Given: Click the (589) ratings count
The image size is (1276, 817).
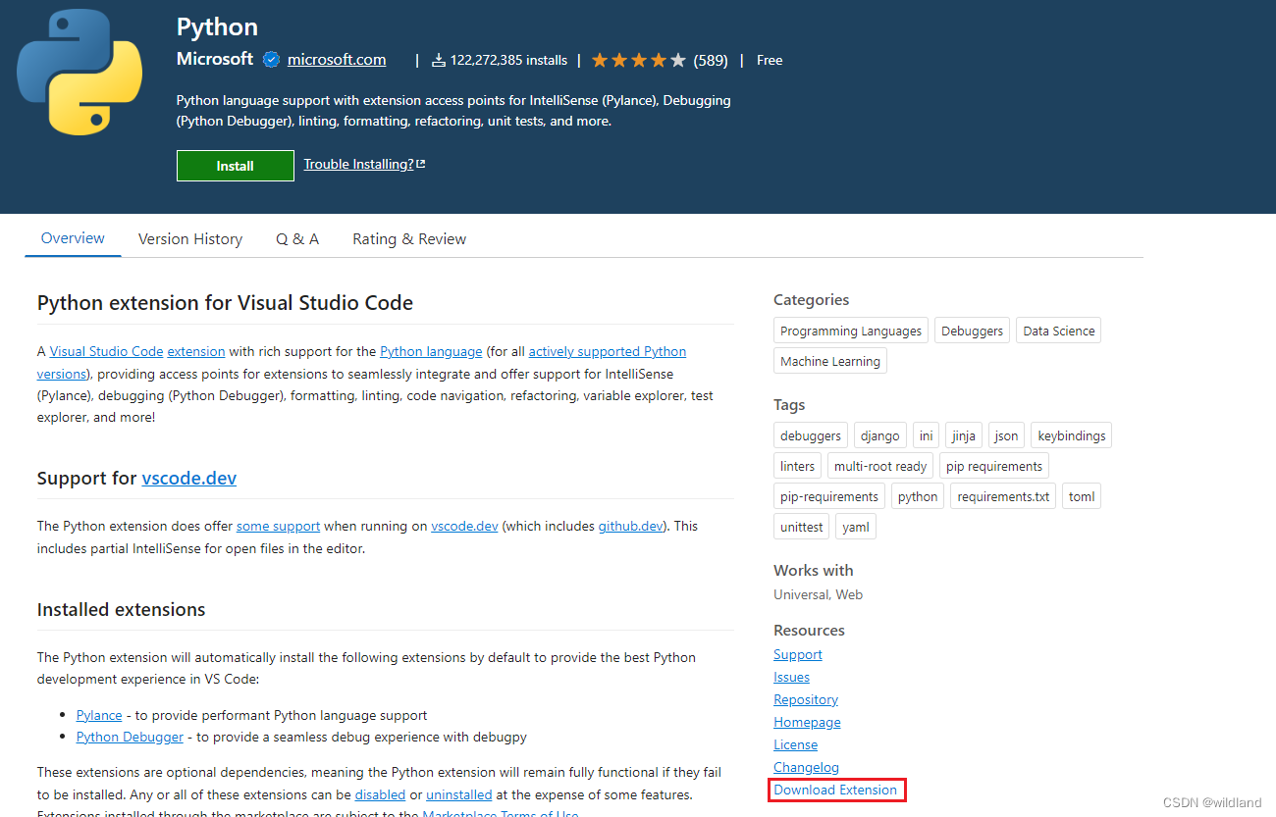Looking at the screenshot, I should pos(711,60).
